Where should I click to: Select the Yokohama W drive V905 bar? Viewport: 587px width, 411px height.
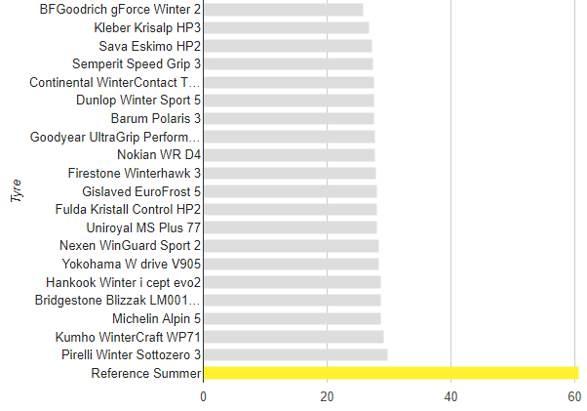[x=291, y=264]
